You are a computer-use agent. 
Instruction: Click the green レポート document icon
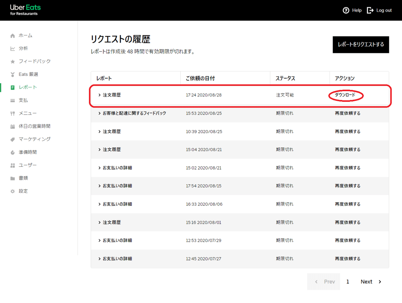[13, 87]
